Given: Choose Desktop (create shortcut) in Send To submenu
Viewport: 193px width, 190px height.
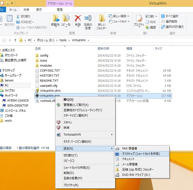Looking at the screenshot, I should tap(141, 154).
